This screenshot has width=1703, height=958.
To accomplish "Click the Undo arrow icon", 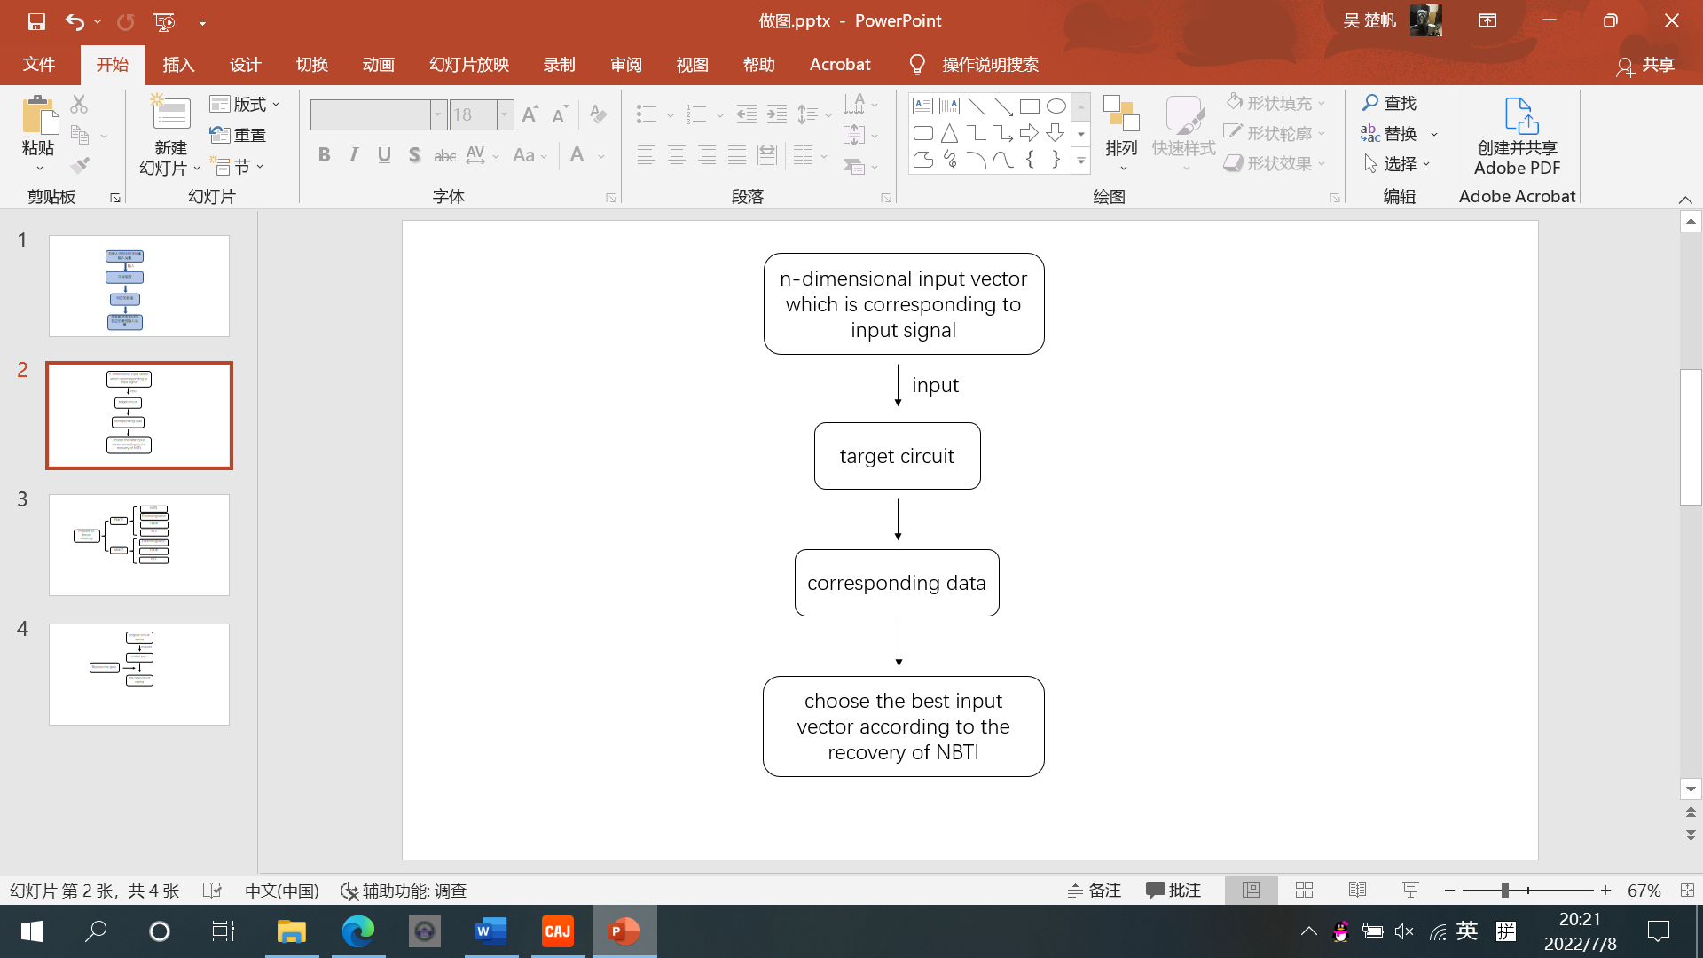I will tap(75, 21).
